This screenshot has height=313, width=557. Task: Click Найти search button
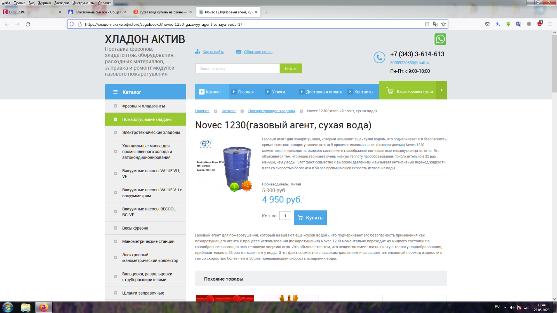coord(291,69)
